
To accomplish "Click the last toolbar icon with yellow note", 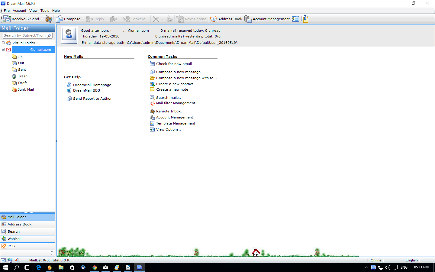I will click(x=304, y=19).
